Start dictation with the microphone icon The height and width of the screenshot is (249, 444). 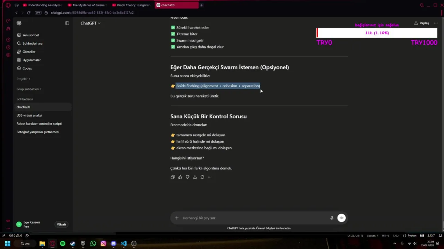332,218
